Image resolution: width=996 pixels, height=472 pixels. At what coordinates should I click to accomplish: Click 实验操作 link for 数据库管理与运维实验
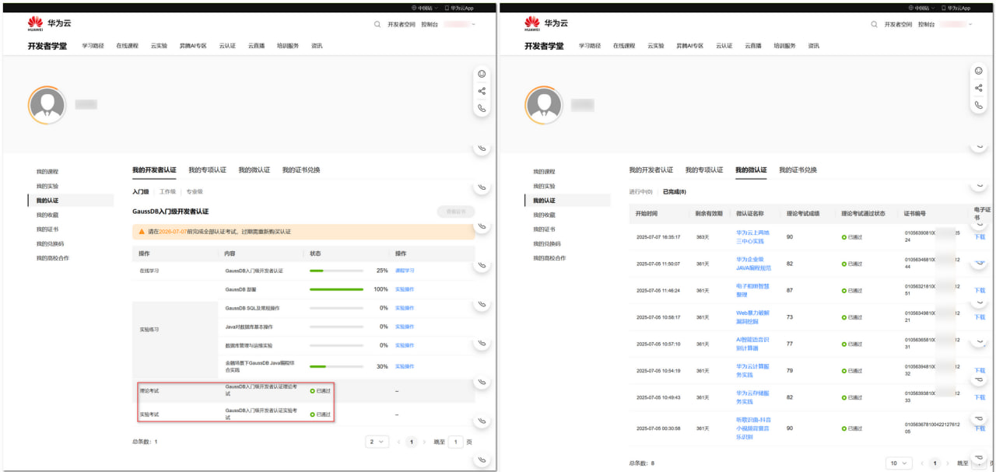(405, 345)
